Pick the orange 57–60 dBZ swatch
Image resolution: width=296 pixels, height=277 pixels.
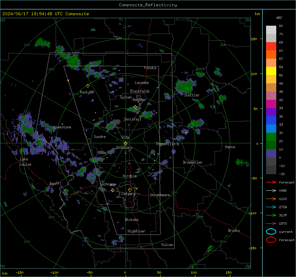(271, 54)
